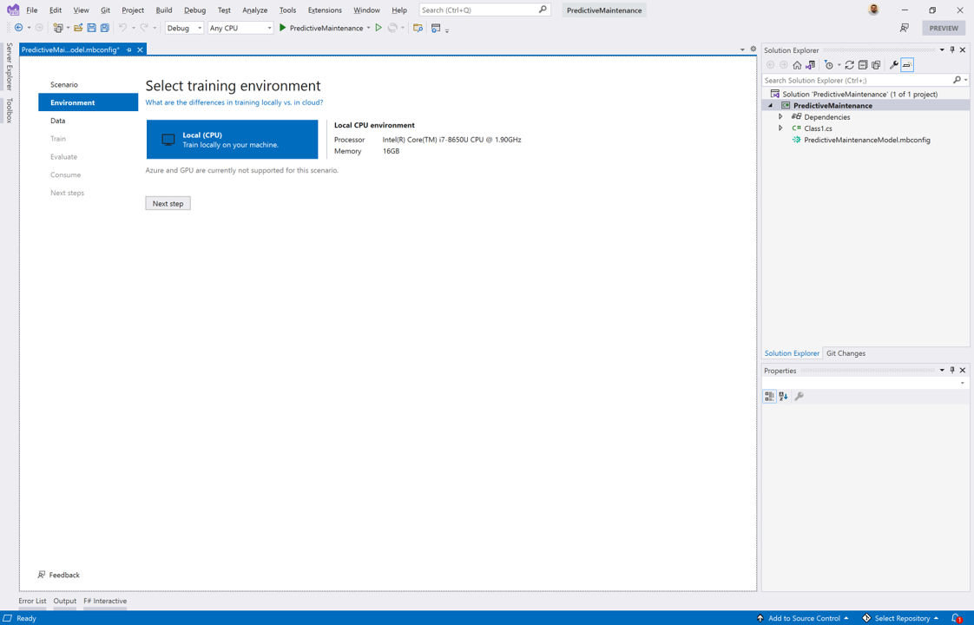Open the Build menu

tap(164, 10)
